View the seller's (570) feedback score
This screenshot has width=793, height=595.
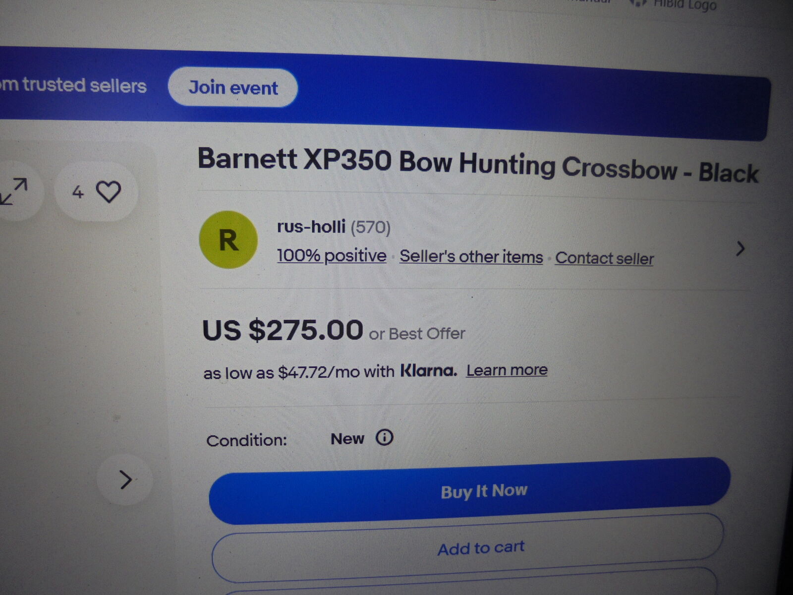[371, 228]
